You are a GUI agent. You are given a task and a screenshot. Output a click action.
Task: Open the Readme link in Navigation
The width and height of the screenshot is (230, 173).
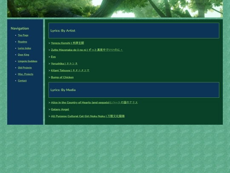[23, 42]
